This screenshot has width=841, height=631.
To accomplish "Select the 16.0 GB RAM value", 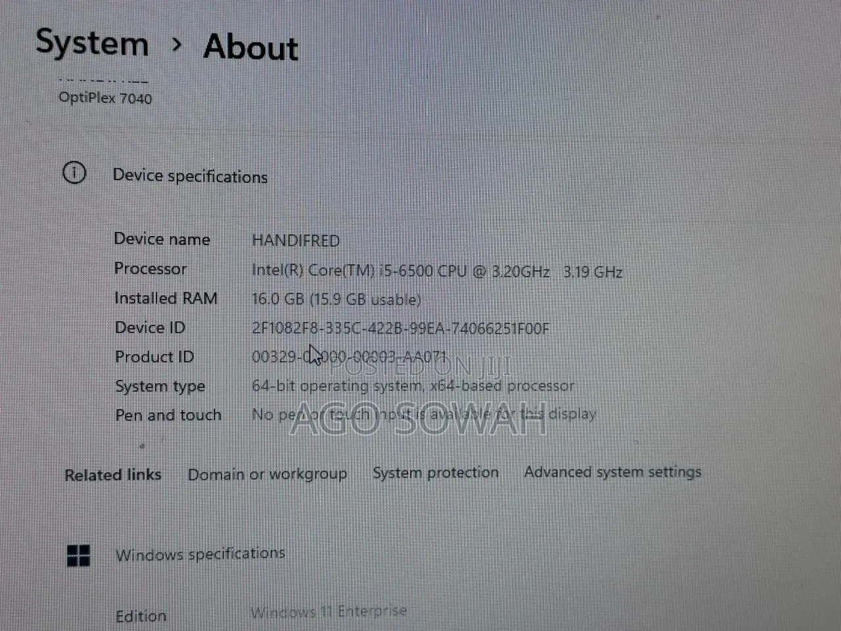I will (x=336, y=300).
